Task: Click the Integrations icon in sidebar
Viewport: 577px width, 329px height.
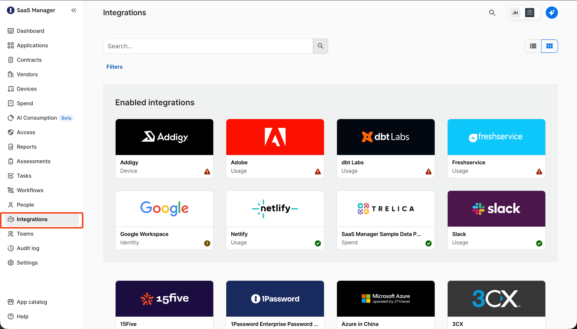Action: pyautogui.click(x=11, y=219)
